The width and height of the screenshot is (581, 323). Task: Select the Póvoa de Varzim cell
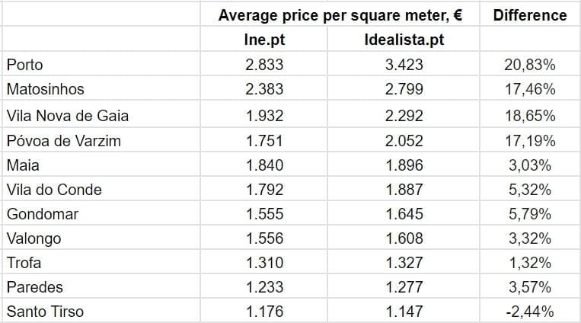pos(63,141)
